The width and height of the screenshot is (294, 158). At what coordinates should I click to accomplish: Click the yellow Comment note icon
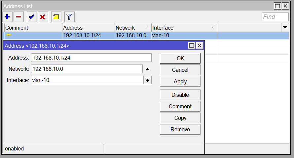(x=56, y=17)
